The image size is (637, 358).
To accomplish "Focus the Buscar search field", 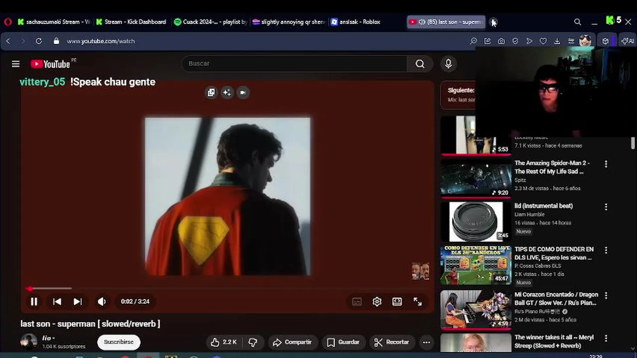I will coord(294,64).
